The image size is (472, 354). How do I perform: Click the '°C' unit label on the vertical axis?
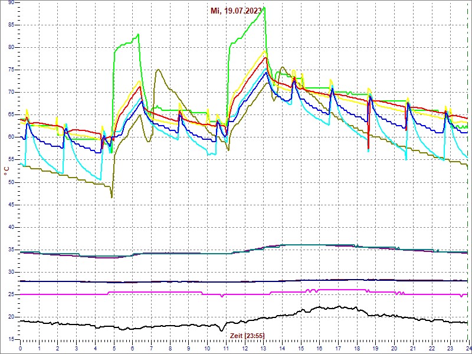(x=6, y=172)
